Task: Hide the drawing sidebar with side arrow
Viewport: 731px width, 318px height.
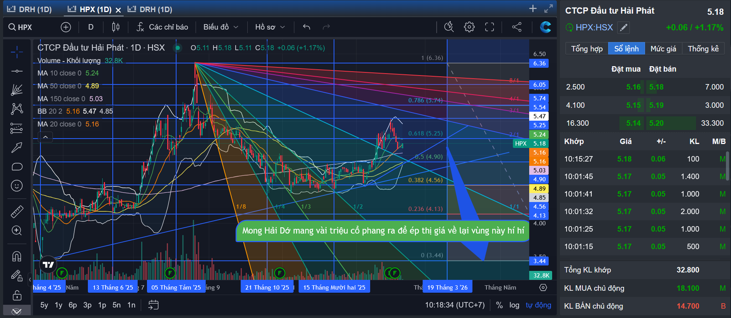Action: (30, 279)
